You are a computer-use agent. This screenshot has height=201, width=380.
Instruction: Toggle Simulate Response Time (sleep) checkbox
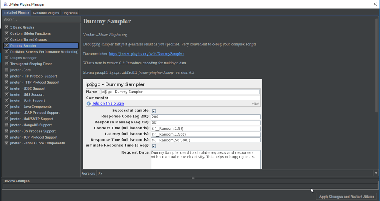click(154, 146)
